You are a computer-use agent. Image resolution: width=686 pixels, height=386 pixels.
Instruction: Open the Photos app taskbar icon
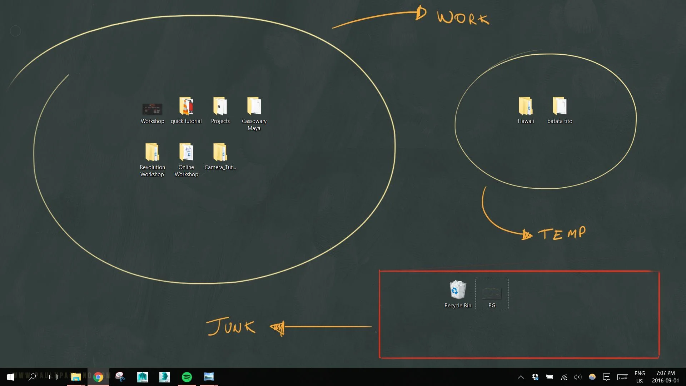click(x=209, y=377)
